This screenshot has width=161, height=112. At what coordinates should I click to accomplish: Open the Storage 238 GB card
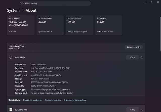click(x=108, y=25)
